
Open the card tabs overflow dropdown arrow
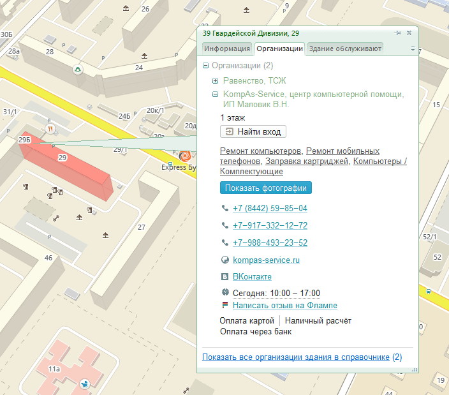(x=413, y=48)
